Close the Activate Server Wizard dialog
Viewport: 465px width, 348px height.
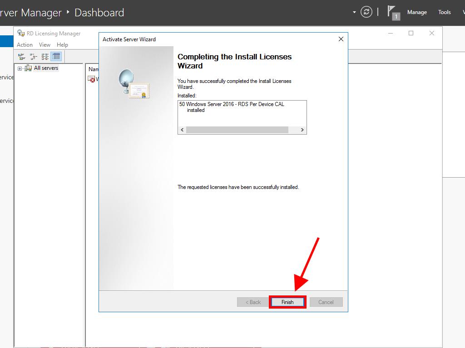tap(341, 39)
